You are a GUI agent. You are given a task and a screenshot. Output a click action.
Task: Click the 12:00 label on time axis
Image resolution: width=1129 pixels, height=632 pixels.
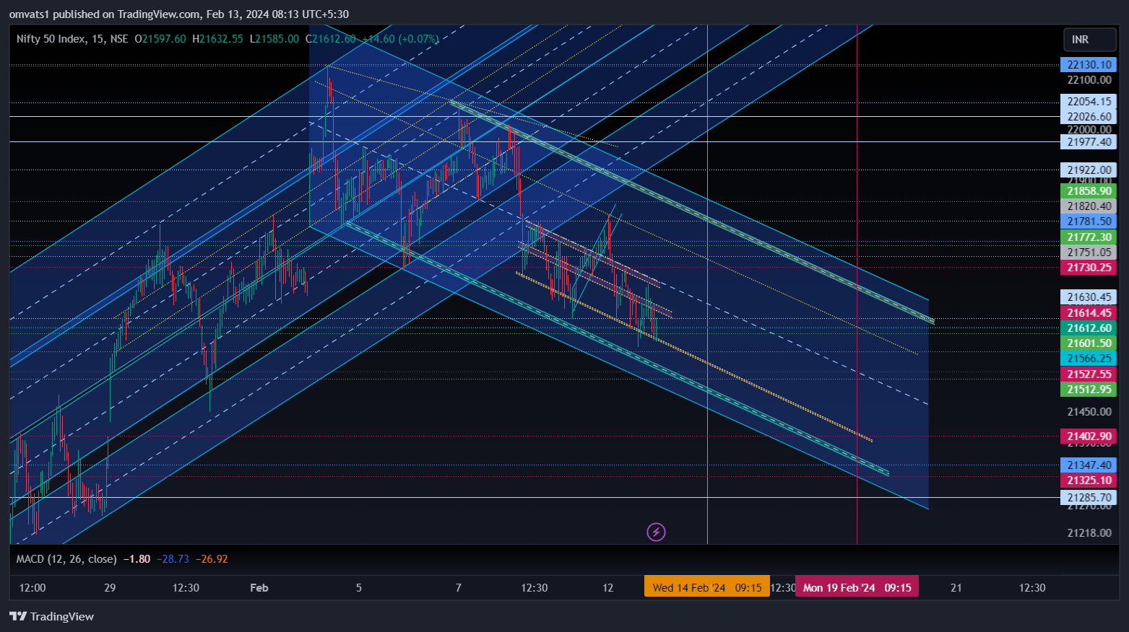pos(33,588)
